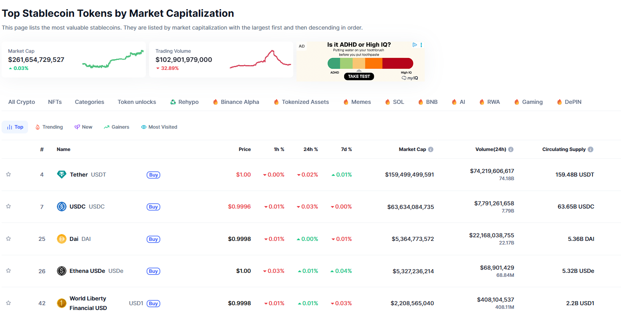
Task: Click the ADHD to High IQ color scale
Action: click(370, 63)
